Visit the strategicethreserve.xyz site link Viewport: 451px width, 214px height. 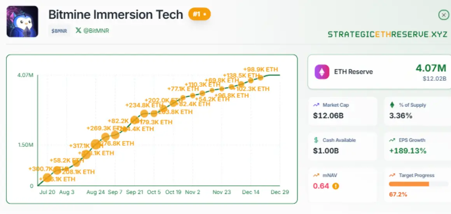[388, 34]
